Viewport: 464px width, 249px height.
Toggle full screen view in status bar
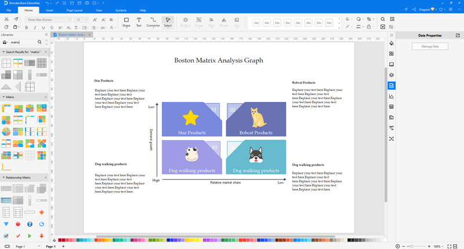[449, 246]
